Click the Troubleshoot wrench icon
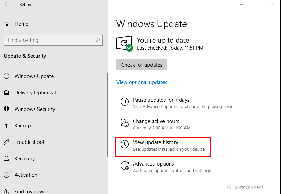The height and width of the screenshot is (194, 281). click(7, 142)
